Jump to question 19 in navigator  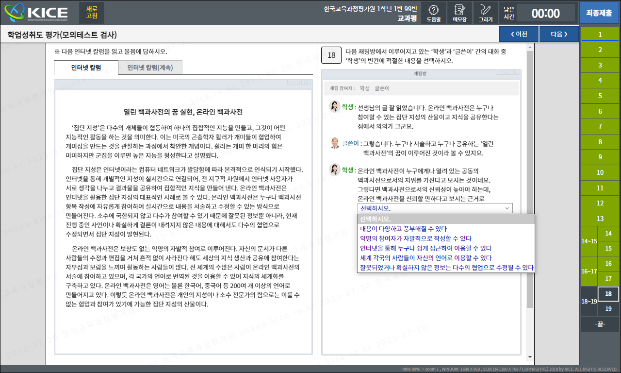pos(608,309)
